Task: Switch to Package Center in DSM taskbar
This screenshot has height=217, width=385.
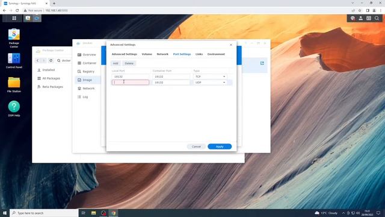Action: click(x=28, y=18)
